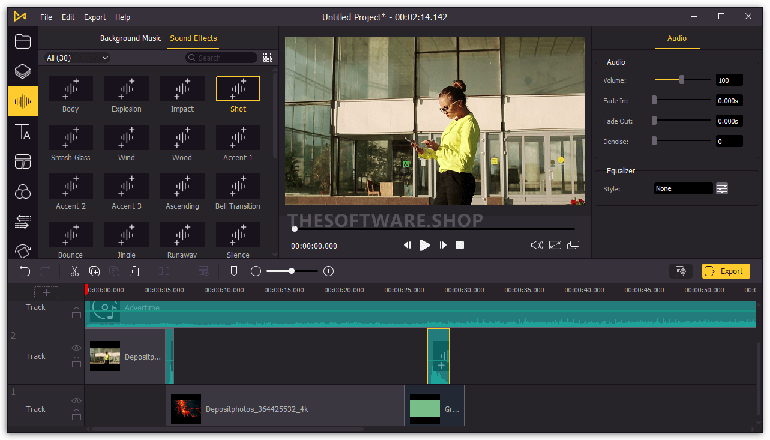The image size is (770, 440).
Task: Click the detach preview window icon
Action: pos(573,245)
